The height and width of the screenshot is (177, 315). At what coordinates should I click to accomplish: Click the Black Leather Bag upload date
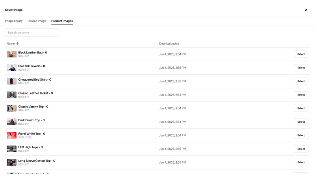click(172, 54)
